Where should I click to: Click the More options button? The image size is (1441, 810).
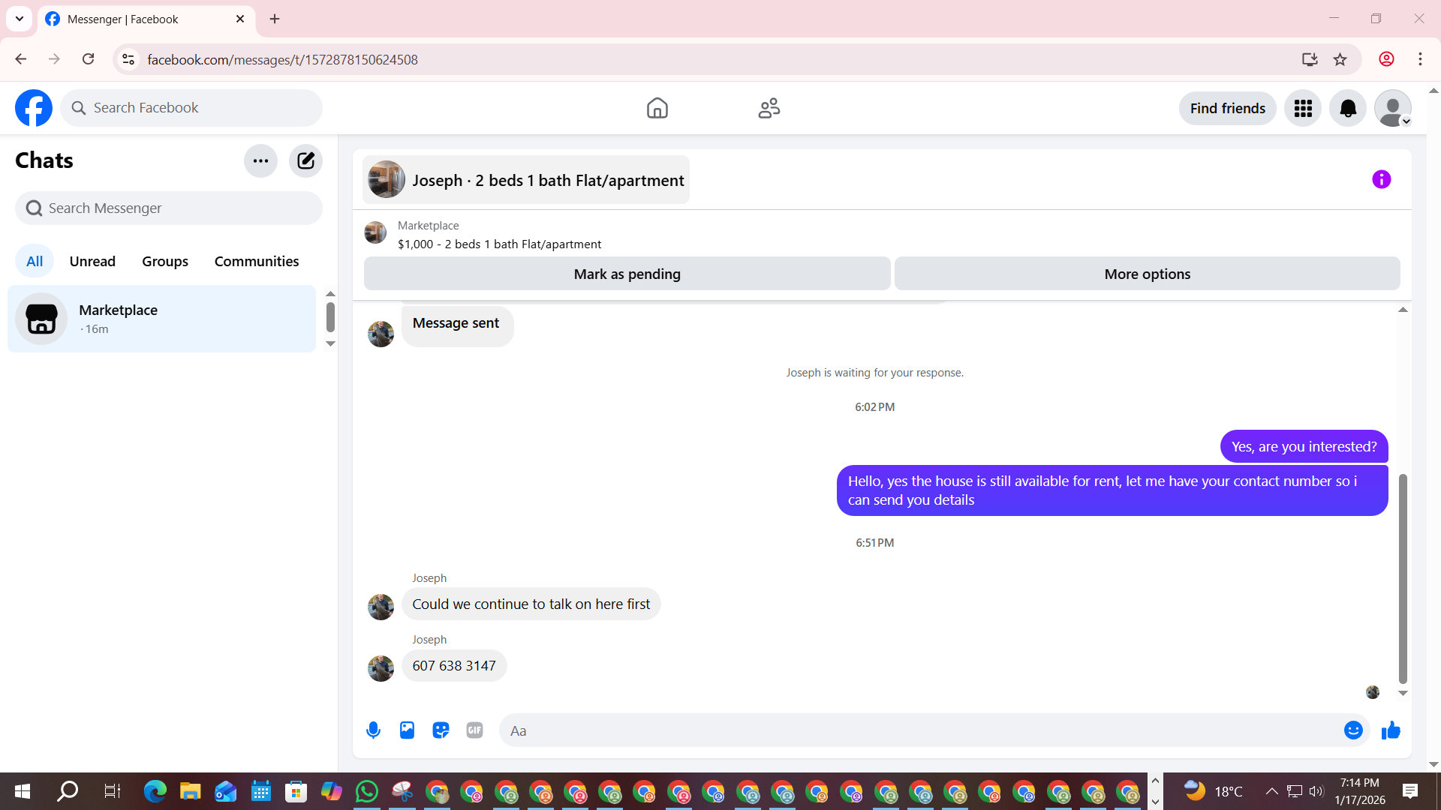[1147, 274]
